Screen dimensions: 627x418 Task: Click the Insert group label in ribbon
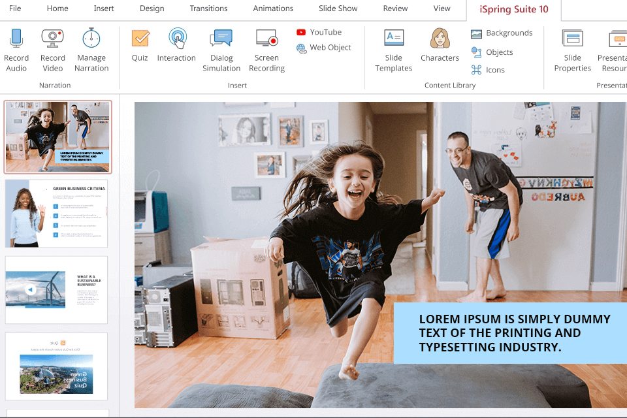tap(238, 85)
